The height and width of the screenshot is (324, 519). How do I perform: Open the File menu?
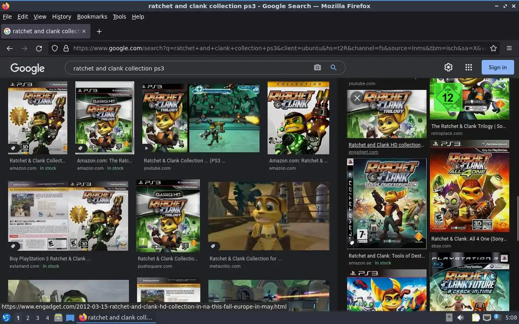point(7,17)
